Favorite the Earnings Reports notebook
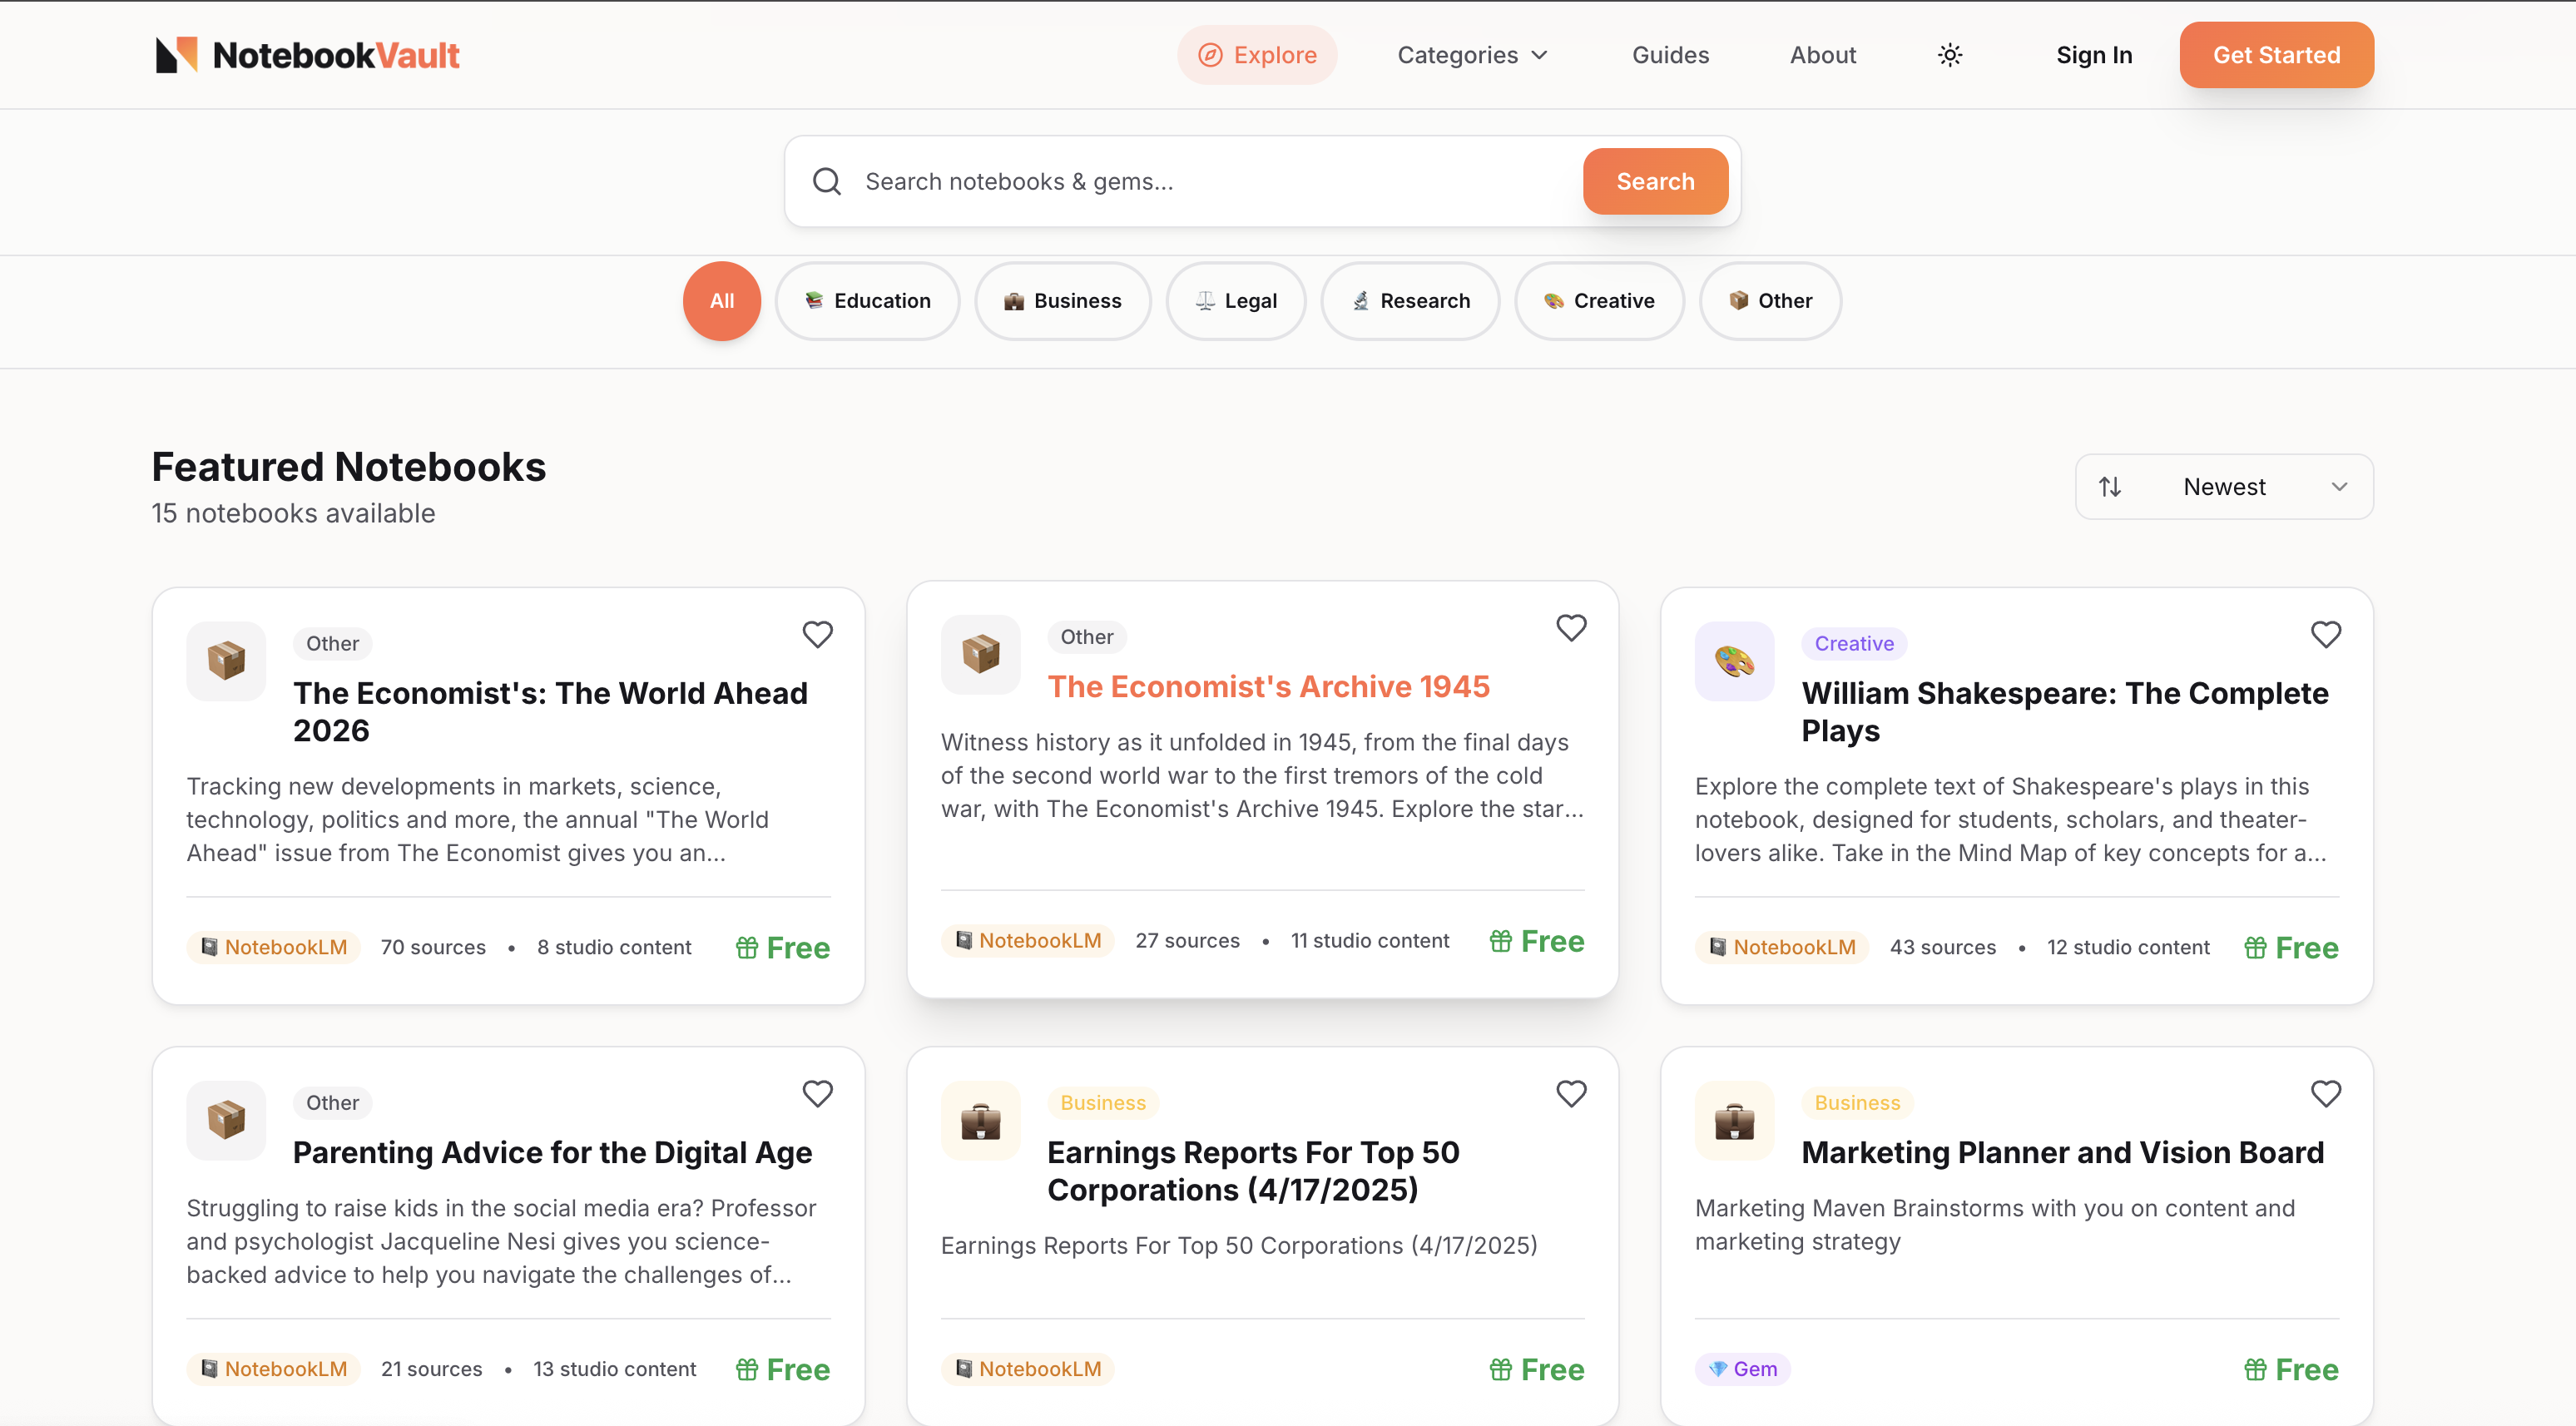This screenshot has width=2576, height=1426. 1571,1093
